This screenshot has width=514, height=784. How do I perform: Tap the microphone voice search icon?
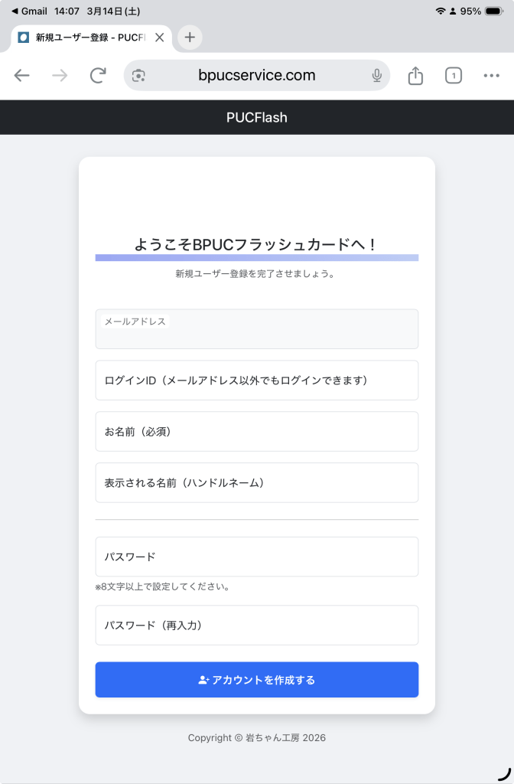point(376,75)
